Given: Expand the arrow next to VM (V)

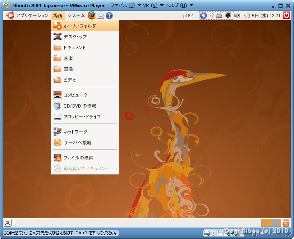Looking at the screenshot, I should pos(162,5).
